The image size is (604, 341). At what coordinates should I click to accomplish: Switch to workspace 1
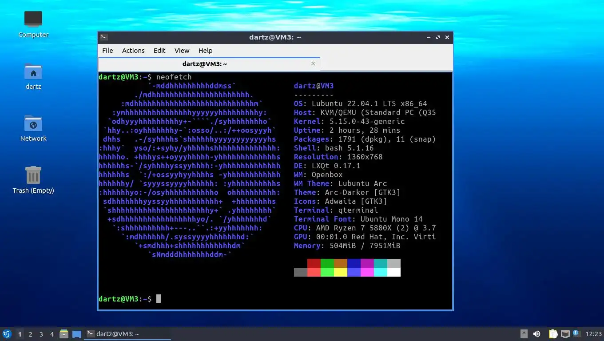click(20, 334)
